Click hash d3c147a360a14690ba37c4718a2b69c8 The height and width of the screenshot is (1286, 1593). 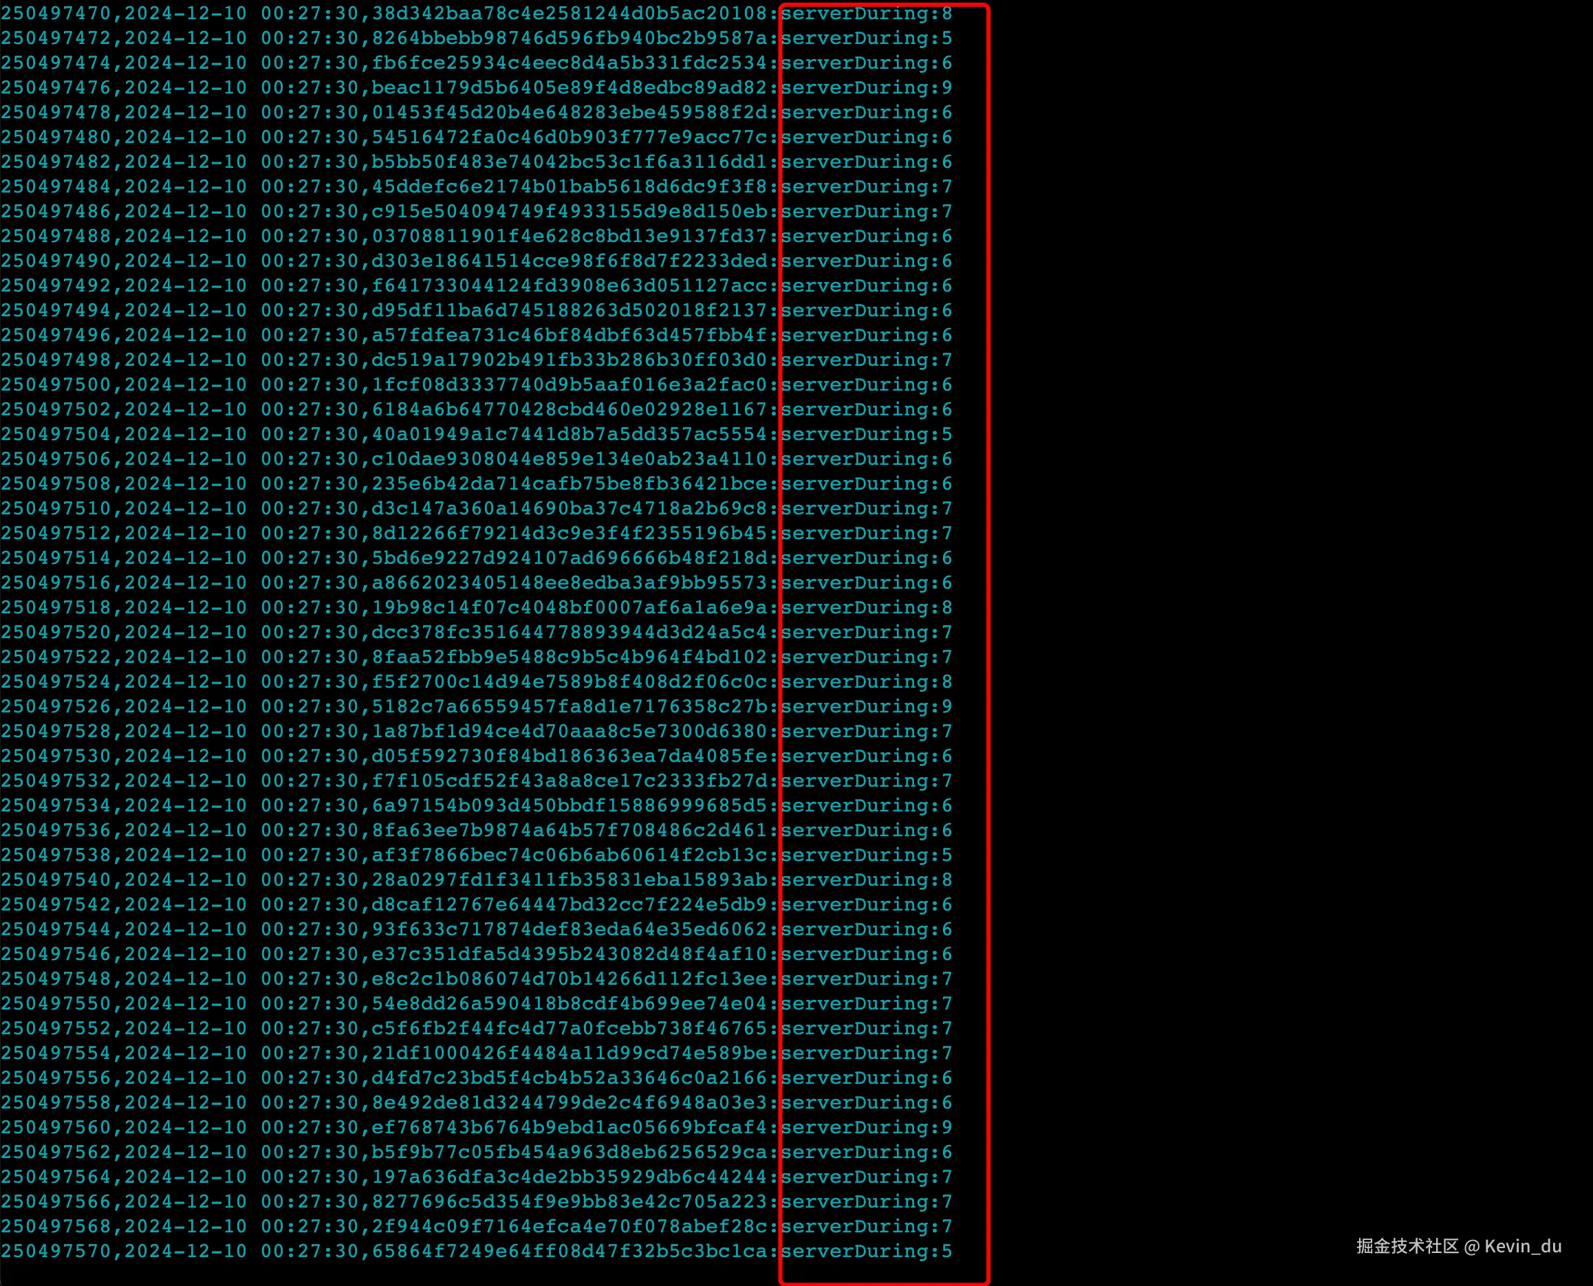pyautogui.click(x=569, y=508)
